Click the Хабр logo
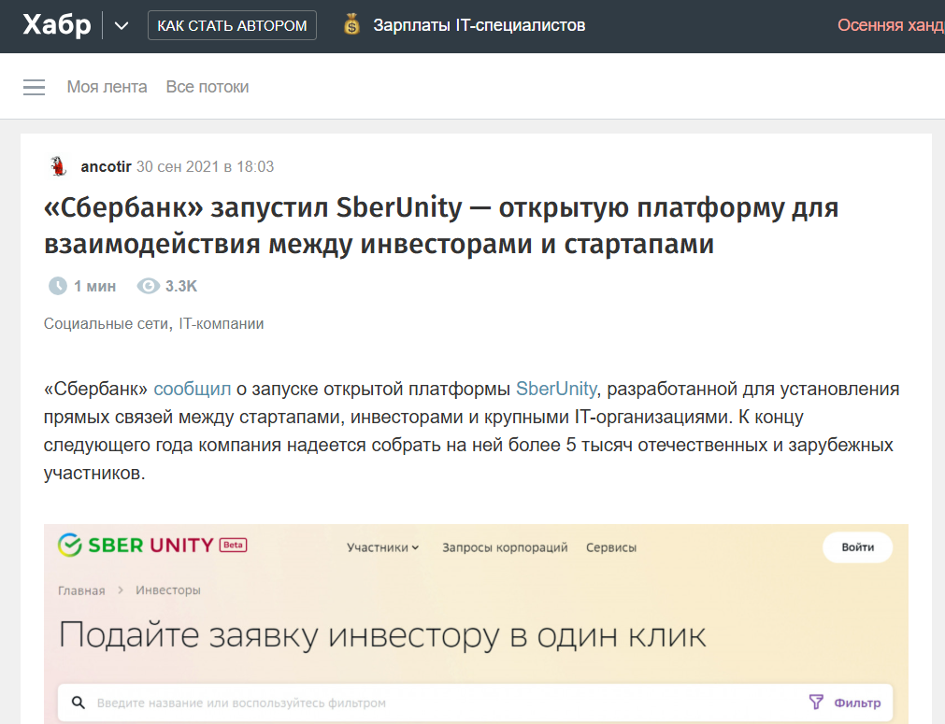Viewport: 945px width, 724px height. [58, 25]
